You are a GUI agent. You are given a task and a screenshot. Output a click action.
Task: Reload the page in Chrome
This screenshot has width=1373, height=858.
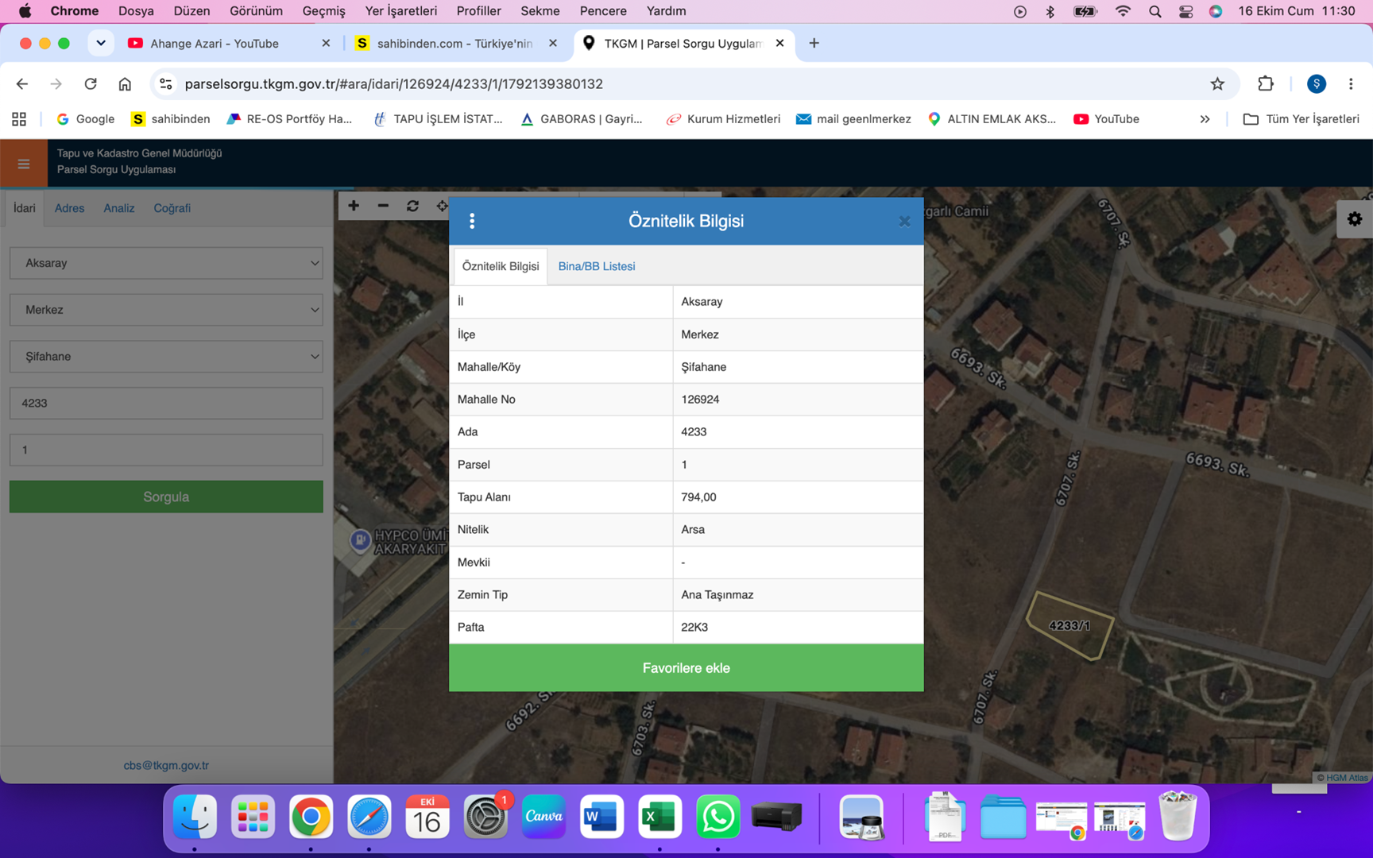pyautogui.click(x=91, y=83)
